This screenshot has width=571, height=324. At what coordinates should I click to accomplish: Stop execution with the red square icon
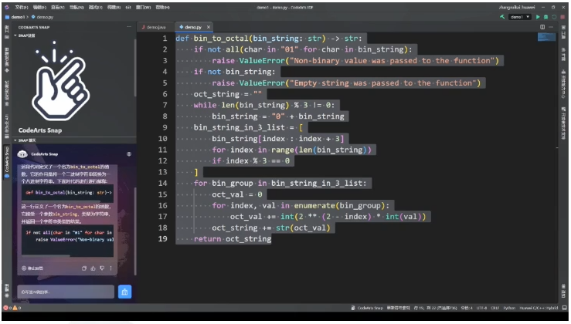pos(563,17)
